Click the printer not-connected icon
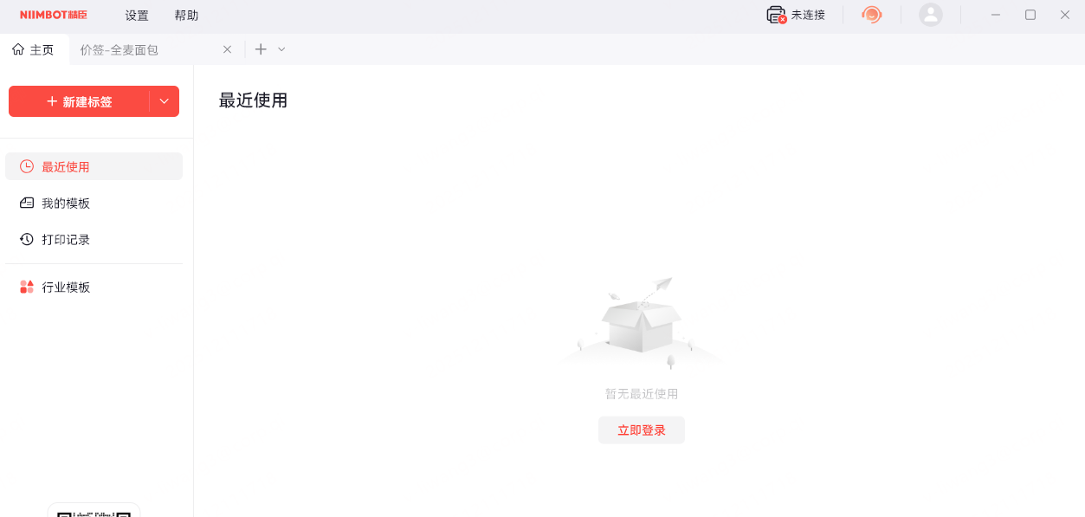The width and height of the screenshot is (1085, 517). (x=776, y=15)
